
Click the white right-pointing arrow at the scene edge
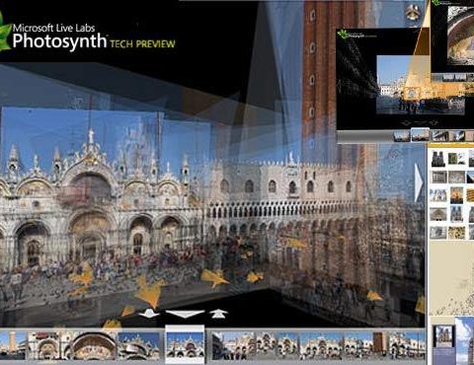point(419,182)
